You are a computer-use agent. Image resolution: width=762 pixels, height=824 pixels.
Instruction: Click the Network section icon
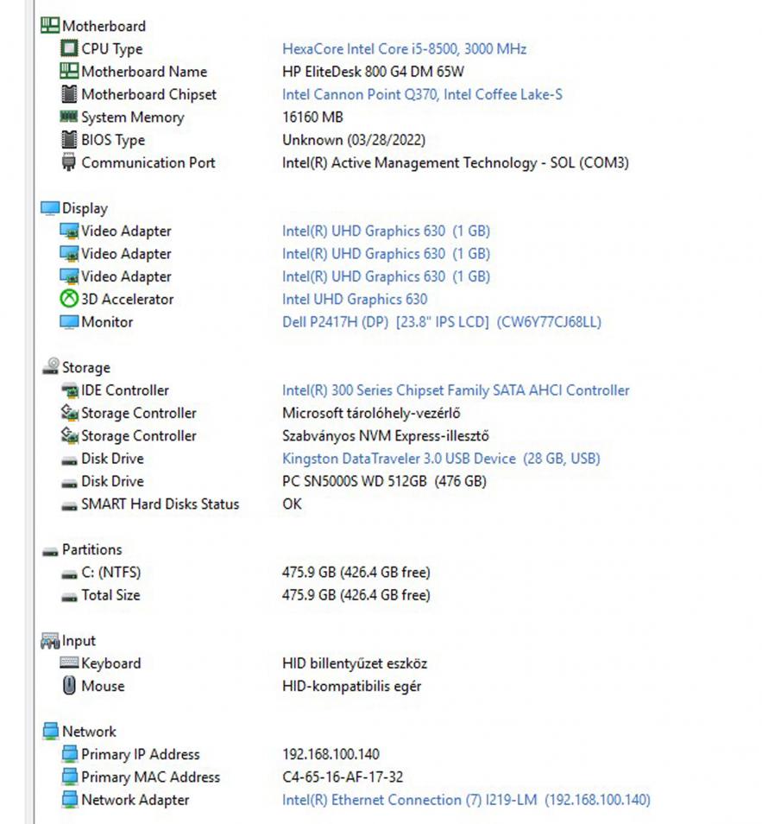tap(50, 731)
